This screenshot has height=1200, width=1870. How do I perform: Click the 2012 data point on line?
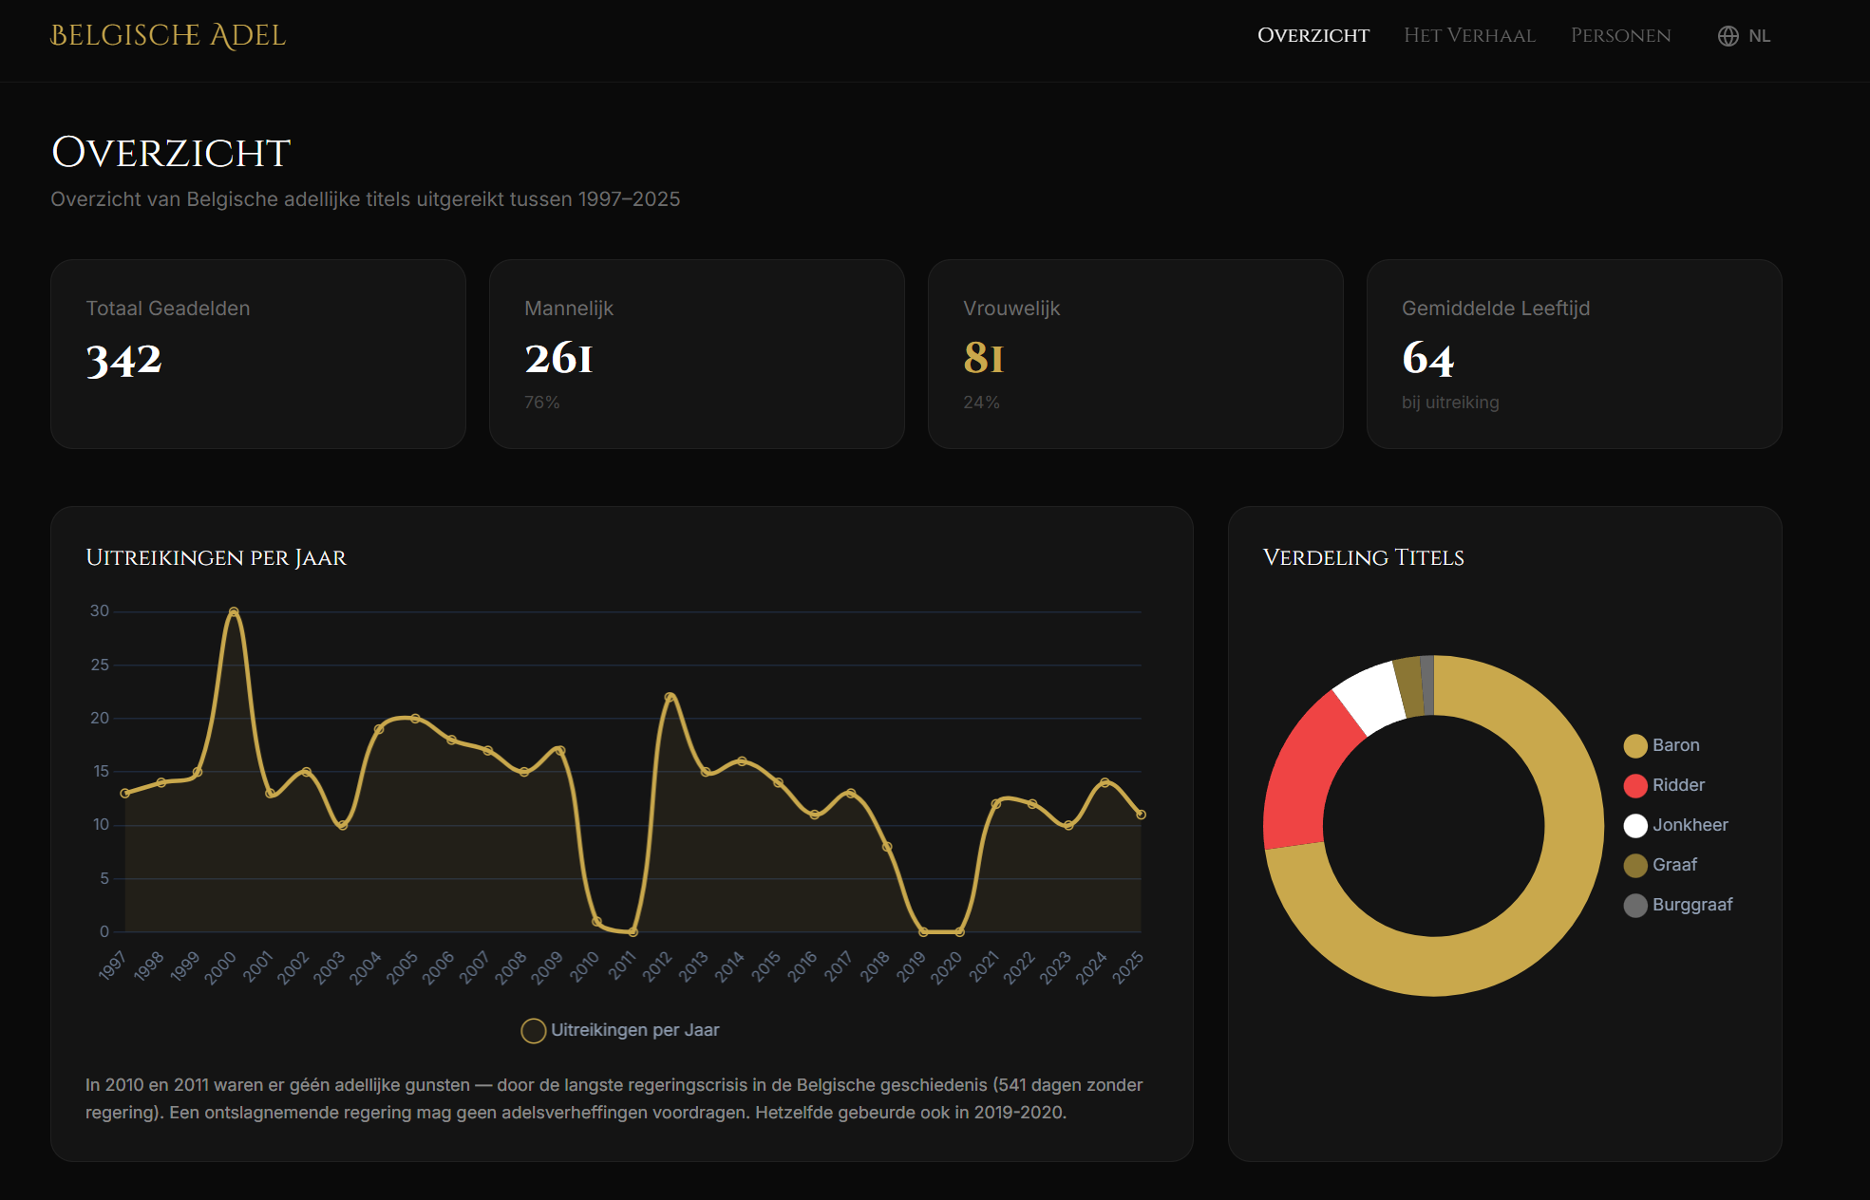670,698
